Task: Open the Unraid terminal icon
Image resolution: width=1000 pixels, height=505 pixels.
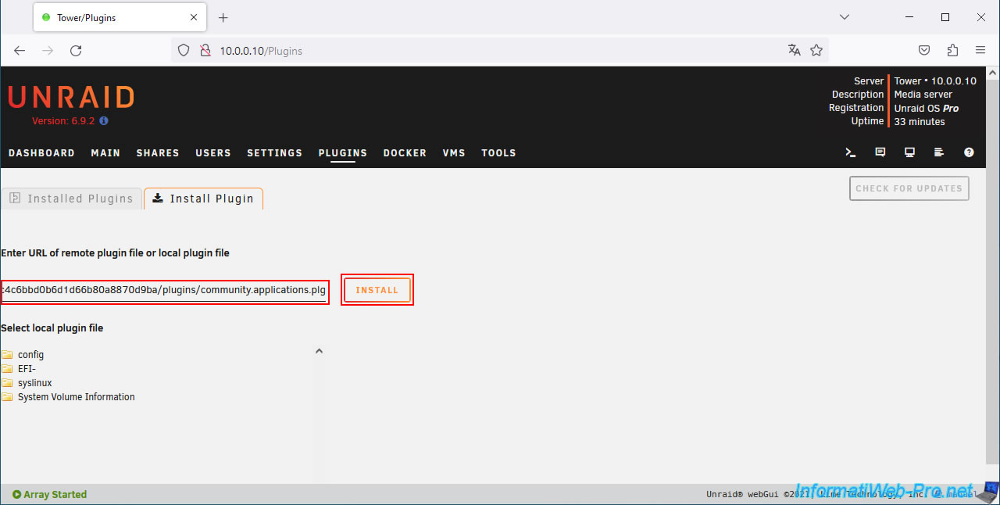Action: coord(851,153)
